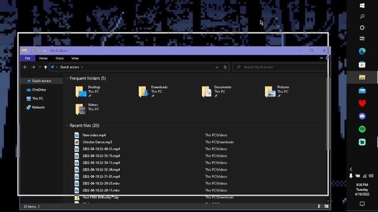
Task: Open Microsoft Store taskbar icon
Action: tap(362, 64)
